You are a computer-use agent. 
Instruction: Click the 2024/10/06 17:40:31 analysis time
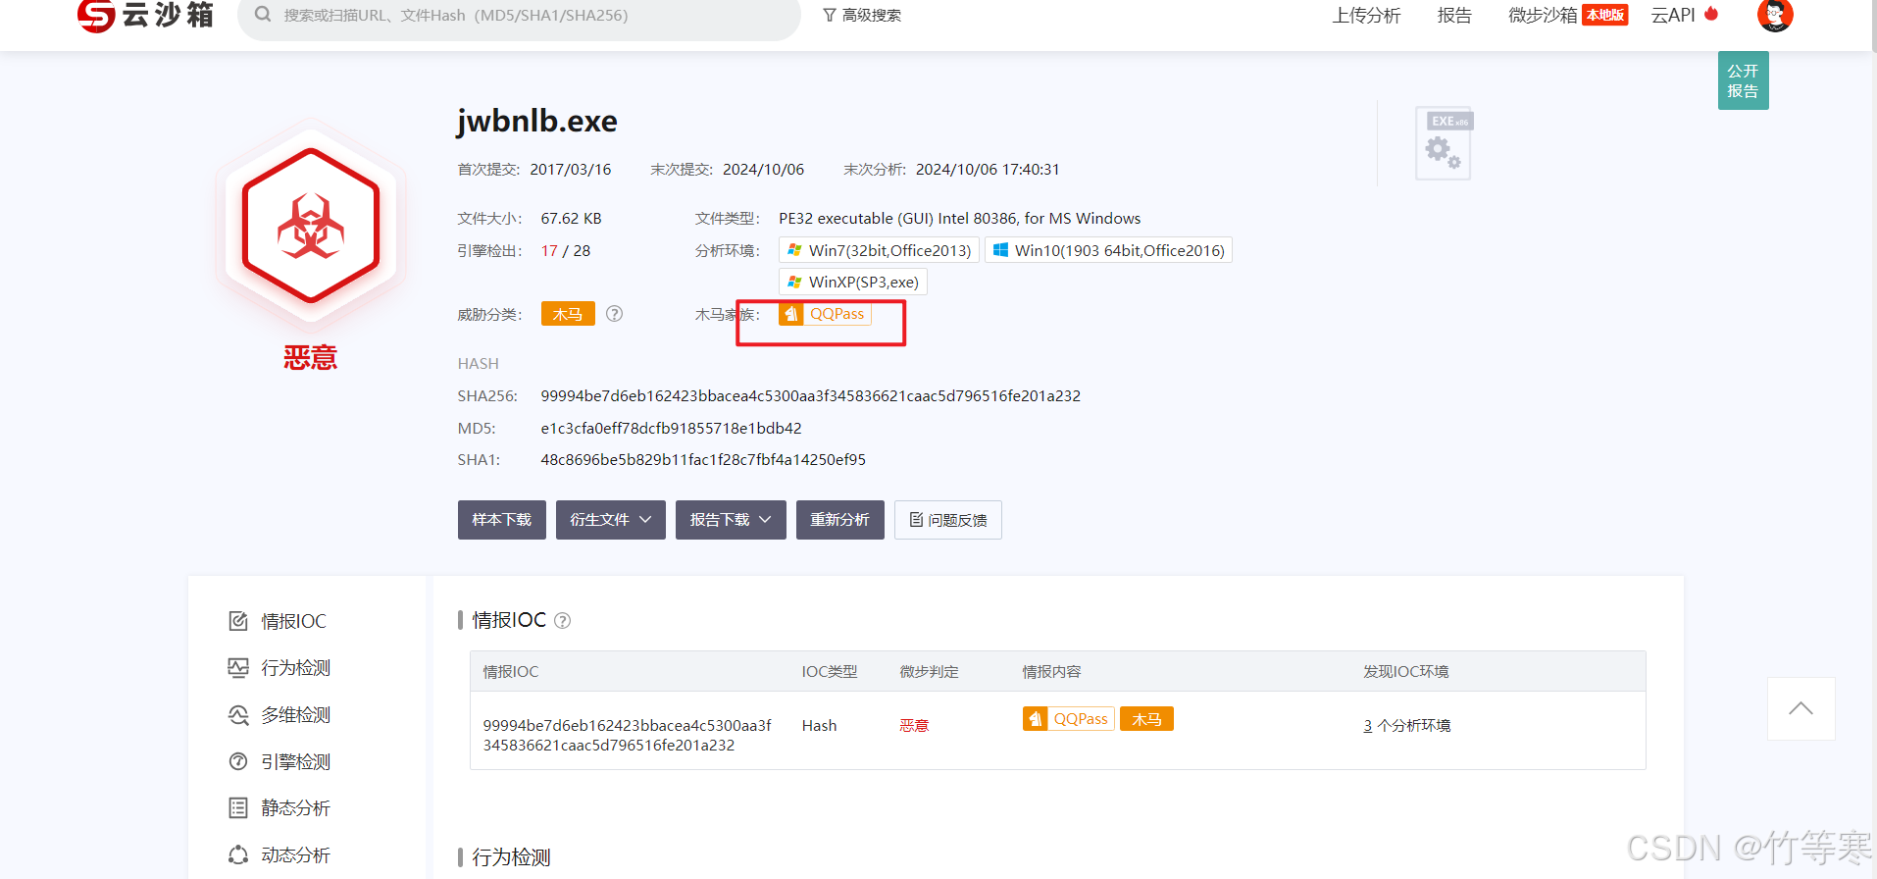[x=988, y=170]
